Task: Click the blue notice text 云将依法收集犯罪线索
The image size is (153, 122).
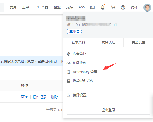Action: (x=17, y=61)
